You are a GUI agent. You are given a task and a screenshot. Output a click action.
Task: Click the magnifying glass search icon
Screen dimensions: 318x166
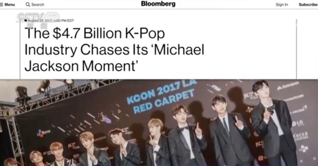click(28, 4)
